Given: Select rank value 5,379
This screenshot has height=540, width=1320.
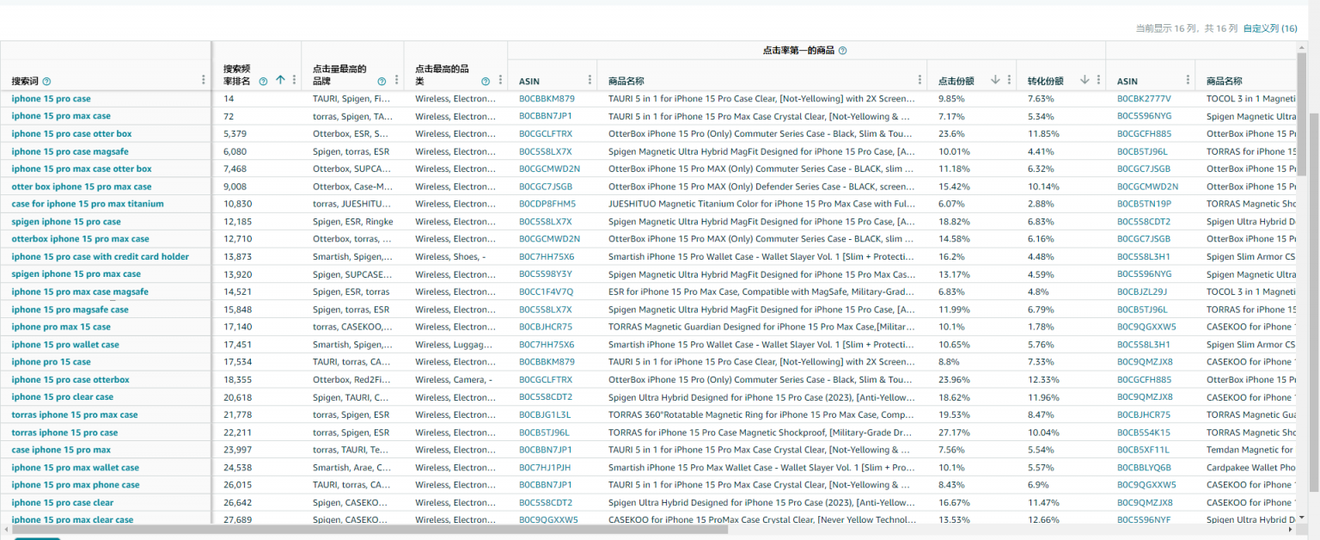Looking at the screenshot, I should click(x=235, y=133).
